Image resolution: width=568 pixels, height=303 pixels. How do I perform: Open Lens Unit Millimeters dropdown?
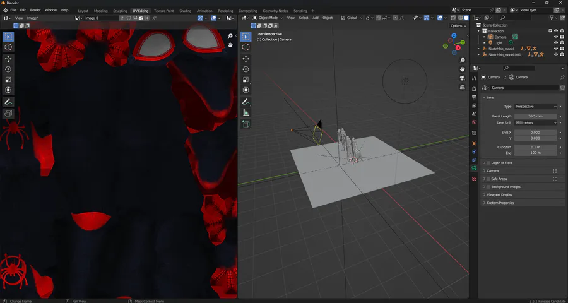click(535, 123)
